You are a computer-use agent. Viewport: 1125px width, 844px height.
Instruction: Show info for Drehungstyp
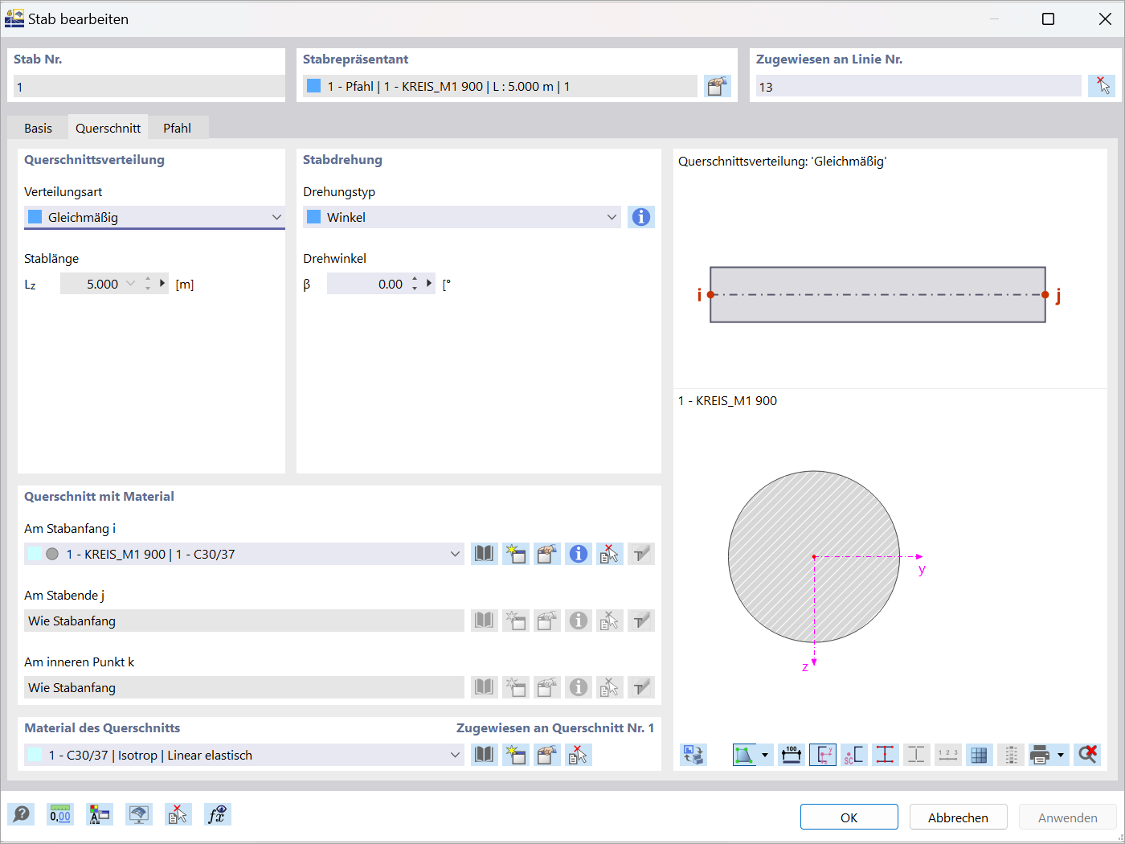click(x=640, y=217)
